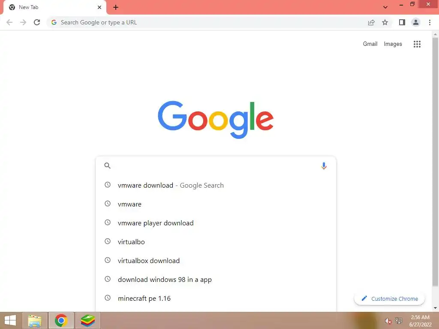Click clock icon beside vmware download

[x=108, y=185]
